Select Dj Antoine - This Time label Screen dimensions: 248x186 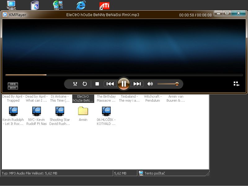[x=60, y=98]
